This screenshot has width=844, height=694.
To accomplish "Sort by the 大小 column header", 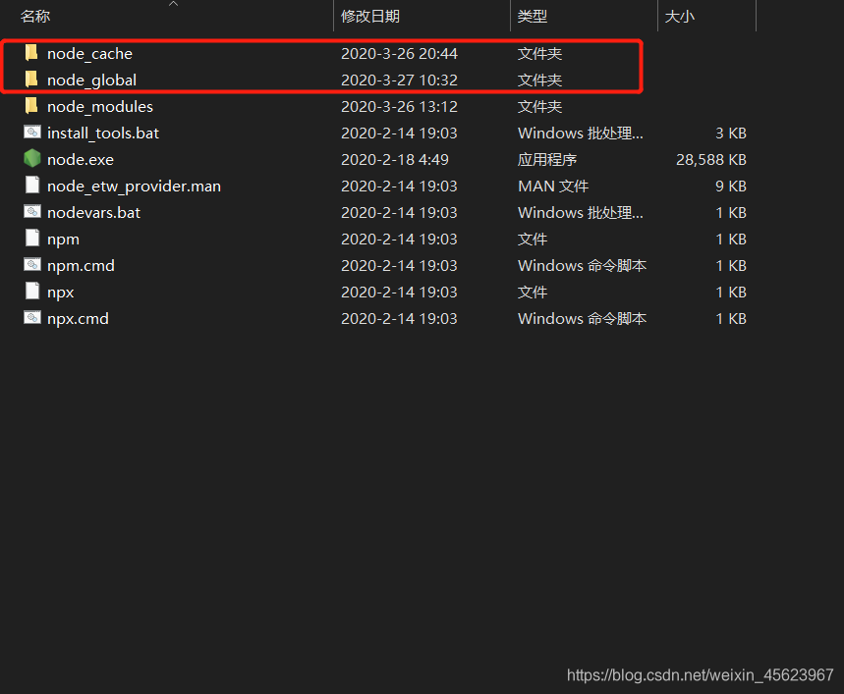I will click(680, 16).
